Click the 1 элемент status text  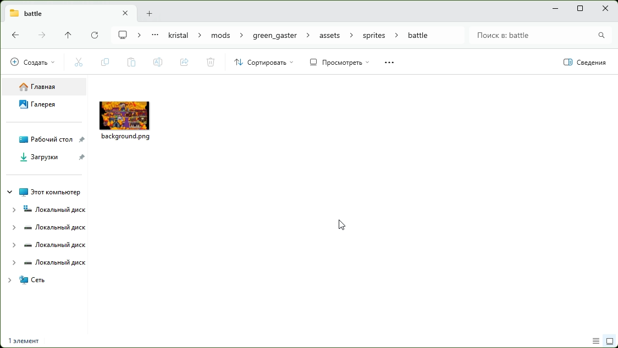(24, 341)
